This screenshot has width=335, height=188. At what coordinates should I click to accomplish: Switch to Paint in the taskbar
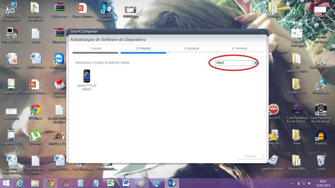[142, 183]
